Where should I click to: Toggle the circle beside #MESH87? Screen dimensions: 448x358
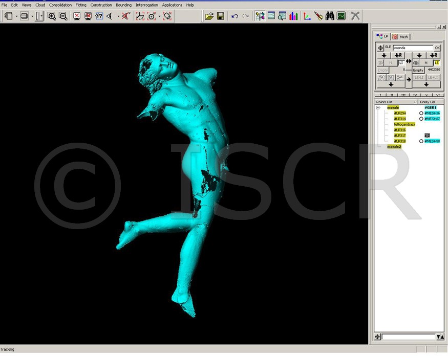(421, 119)
